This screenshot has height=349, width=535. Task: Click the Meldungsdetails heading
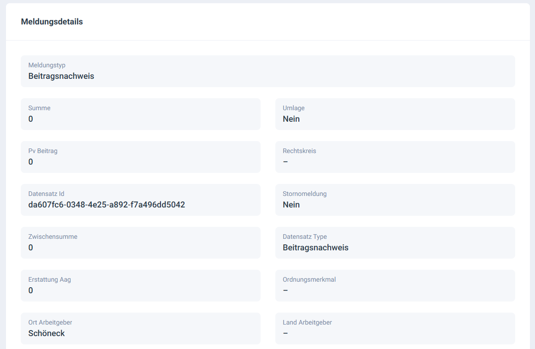point(52,22)
